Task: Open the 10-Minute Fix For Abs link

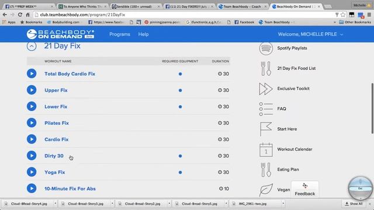Action: pos(70,188)
